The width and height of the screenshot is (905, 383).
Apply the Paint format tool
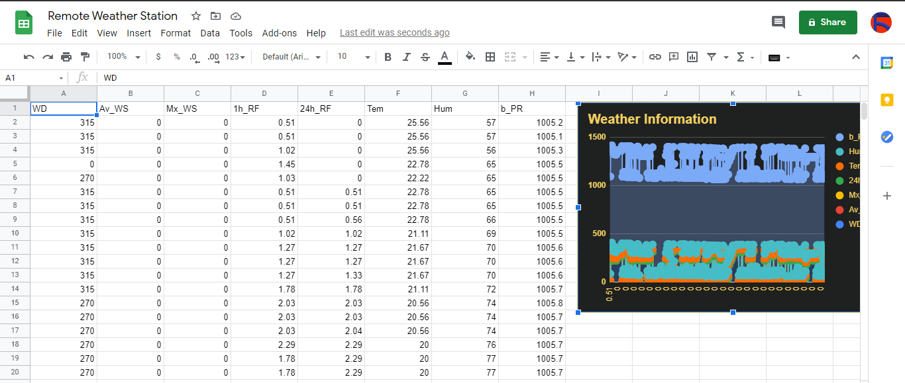coord(85,57)
